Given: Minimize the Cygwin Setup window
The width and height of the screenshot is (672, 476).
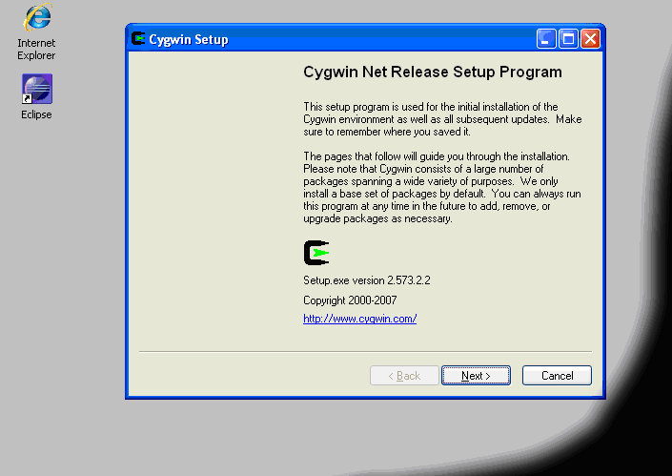Looking at the screenshot, I should pyautogui.click(x=546, y=39).
